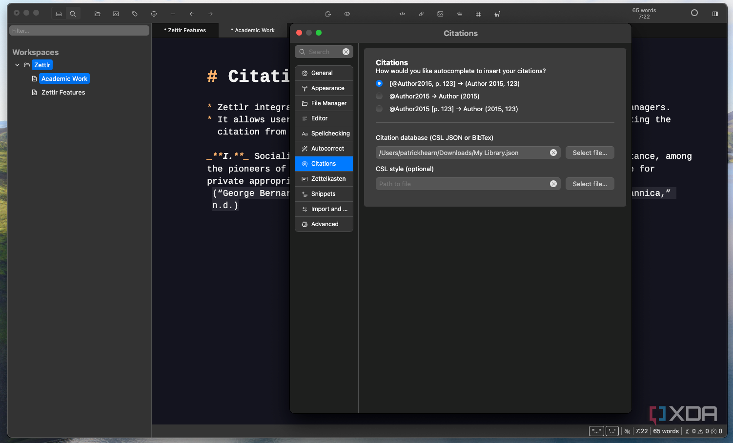Open the Autocorrect preferences section
Image resolution: width=733 pixels, height=443 pixels.
point(324,149)
